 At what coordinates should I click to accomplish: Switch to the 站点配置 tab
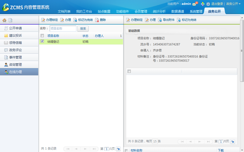pos(104,12)
